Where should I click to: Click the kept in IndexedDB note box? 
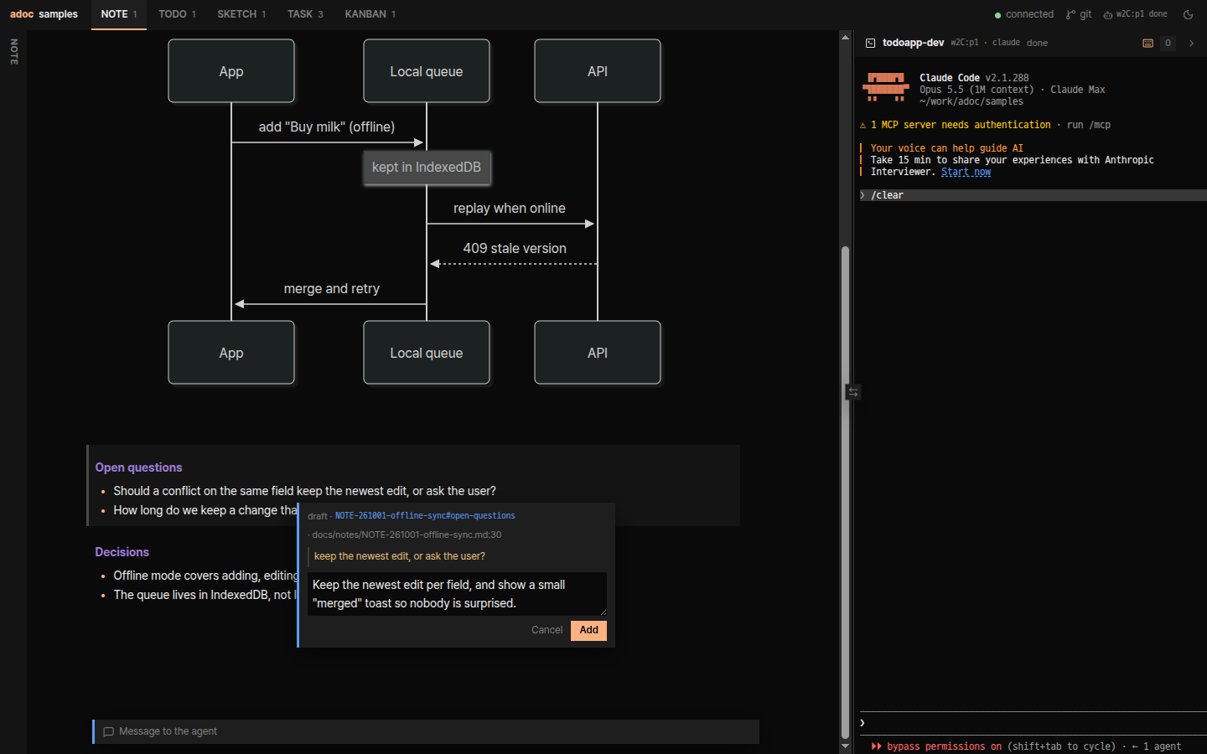pyautogui.click(x=427, y=168)
